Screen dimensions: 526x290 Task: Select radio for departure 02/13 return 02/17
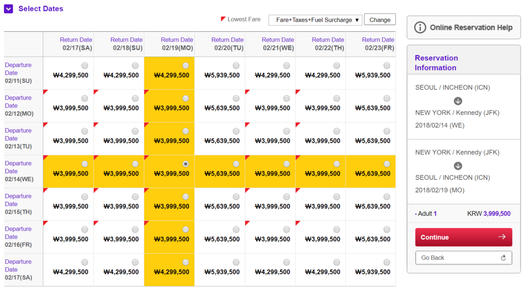85,131
